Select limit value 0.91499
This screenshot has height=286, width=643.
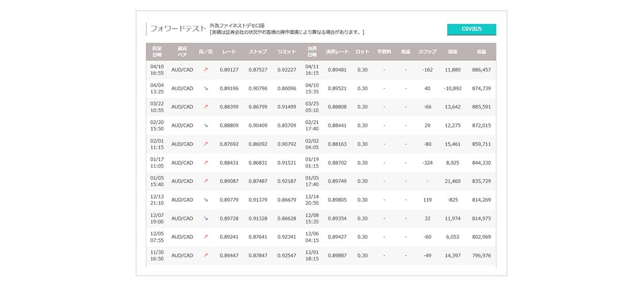(286, 107)
